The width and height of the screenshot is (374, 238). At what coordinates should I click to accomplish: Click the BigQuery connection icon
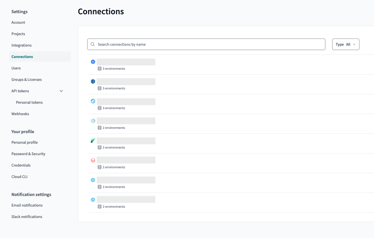[93, 62]
